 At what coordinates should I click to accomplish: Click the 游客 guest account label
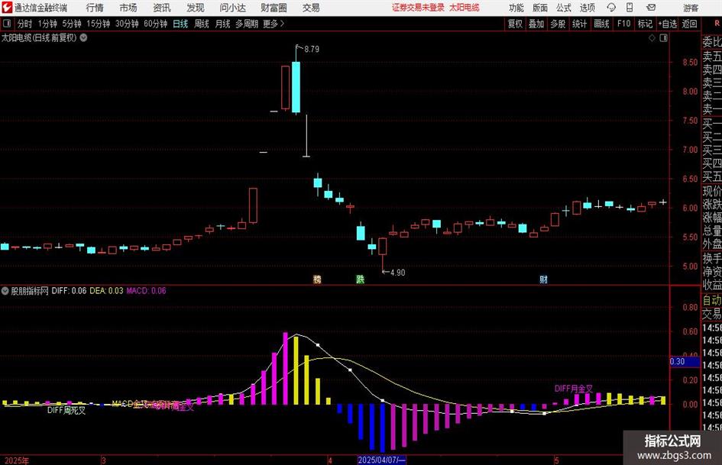691,8
